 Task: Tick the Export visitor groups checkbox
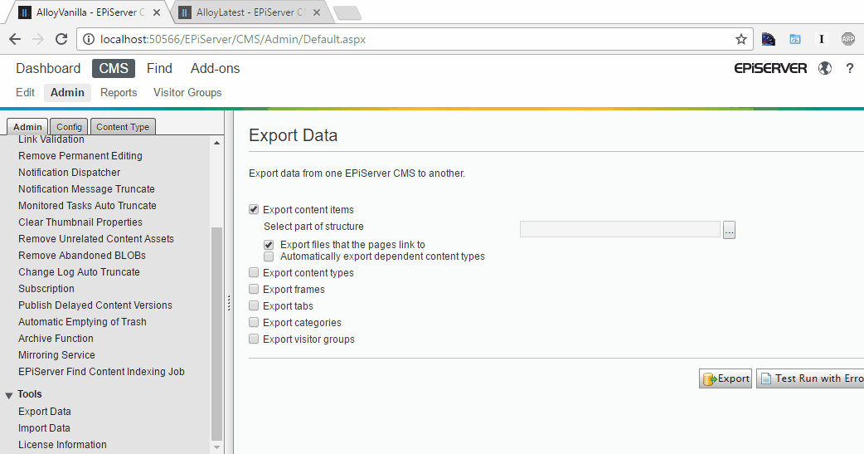pos(254,339)
